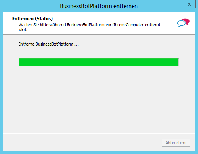Screen dimensions: 198x154
Task: Click the word "(Status)" in the heading
Action: [x=44, y=19]
